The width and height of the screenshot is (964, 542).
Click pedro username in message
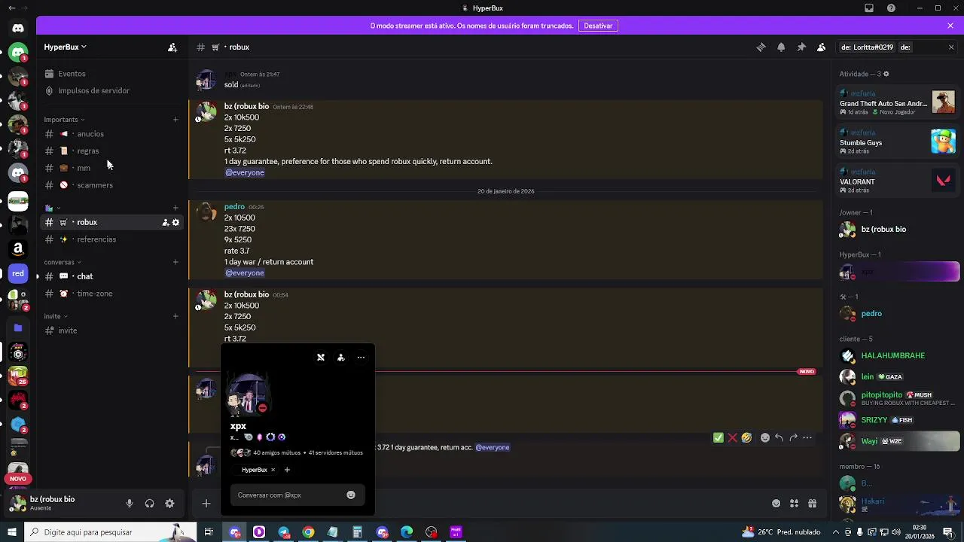click(234, 206)
